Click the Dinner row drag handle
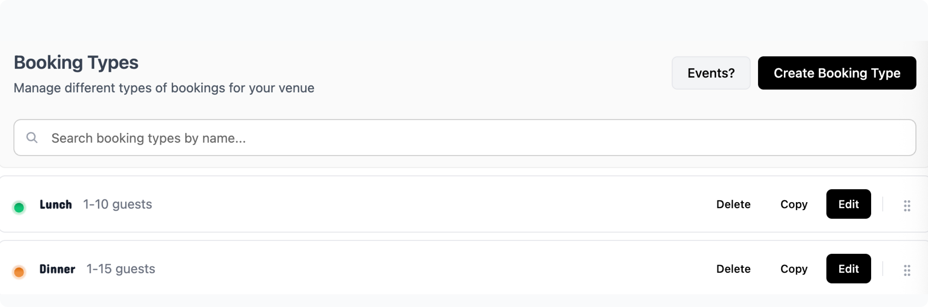Viewport: 928px width, 307px height. [907, 270]
